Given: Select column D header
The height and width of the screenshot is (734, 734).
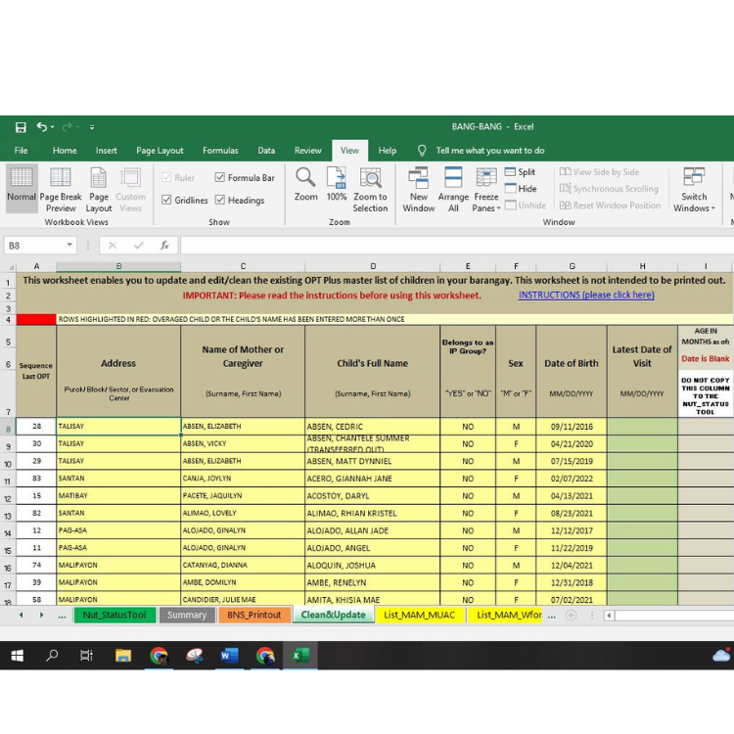Looking at the screenshot, I should coord(373,266).
